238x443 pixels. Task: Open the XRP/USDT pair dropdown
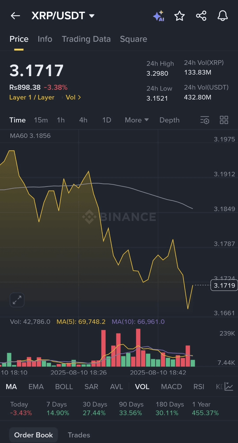click(x=92, y=16)
